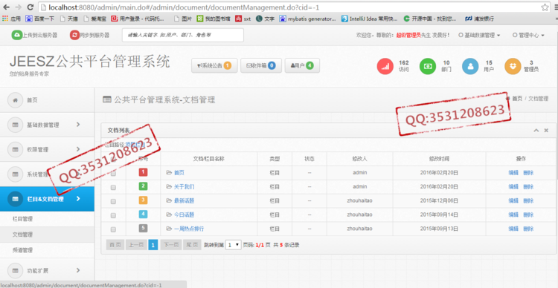
Task: Click the orange administrators circle icon
Action: 513,66
